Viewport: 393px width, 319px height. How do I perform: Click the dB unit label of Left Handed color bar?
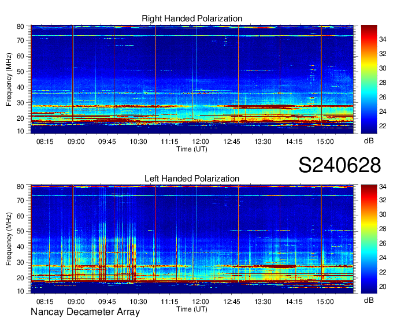coord(369,300)
